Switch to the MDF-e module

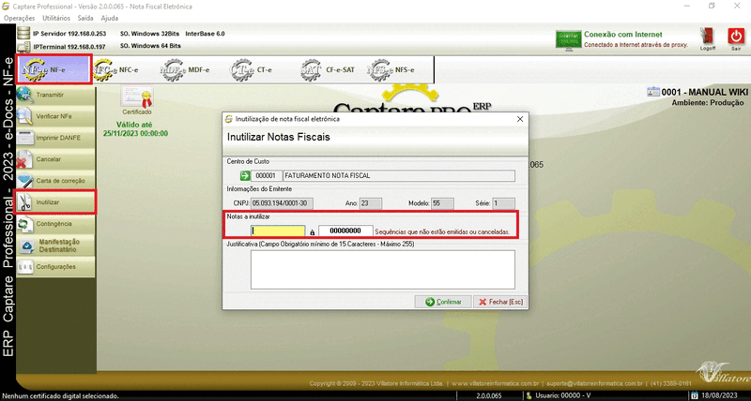tap(185, 69)
